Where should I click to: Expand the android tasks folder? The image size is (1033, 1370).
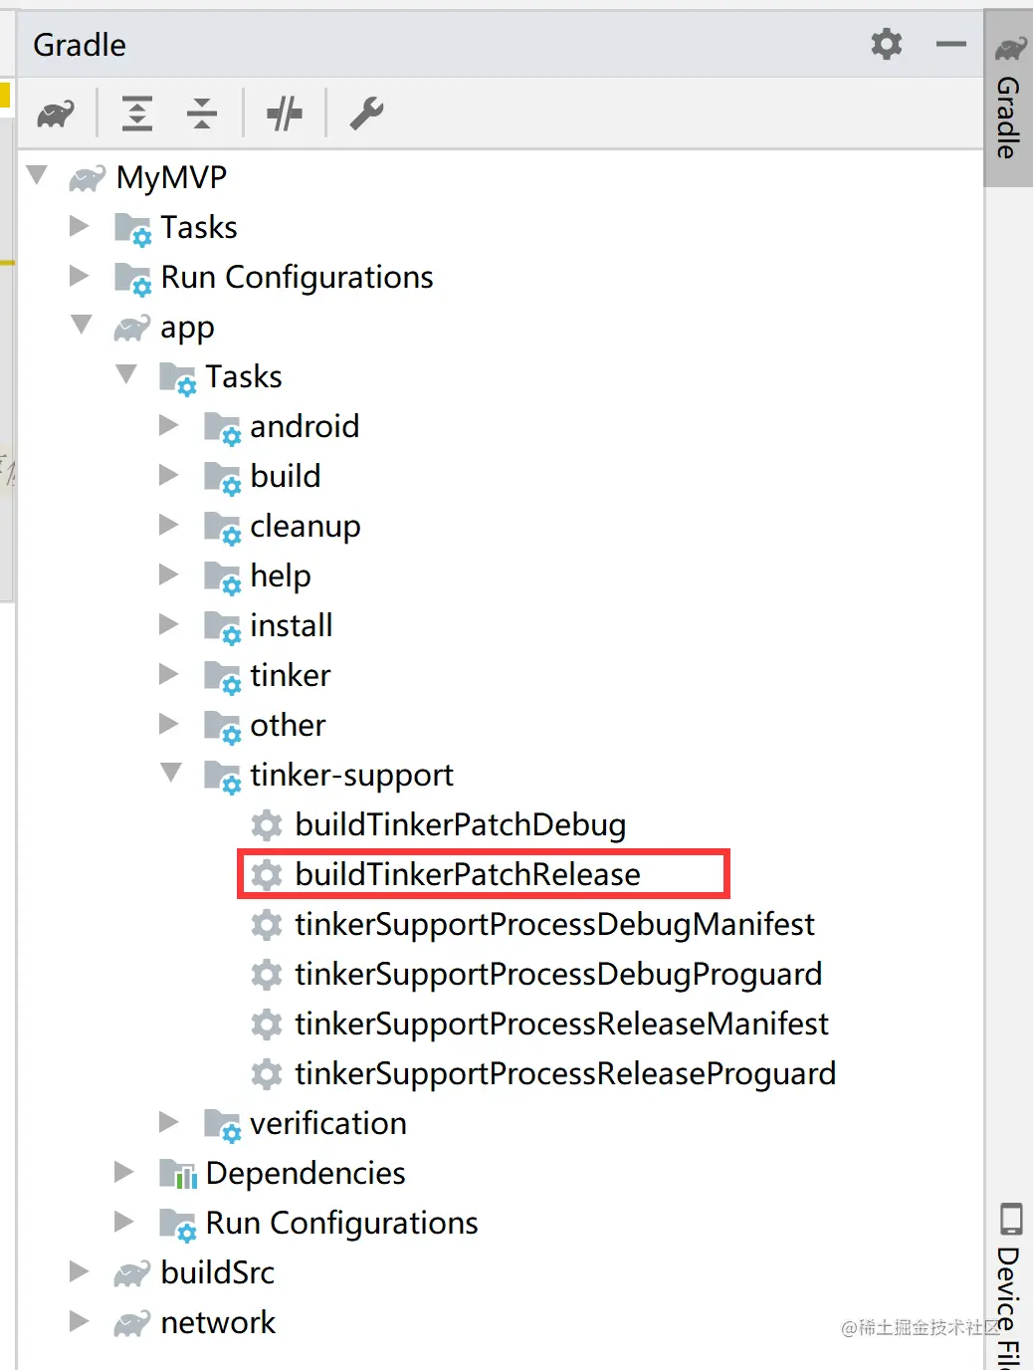click(169, 426)
